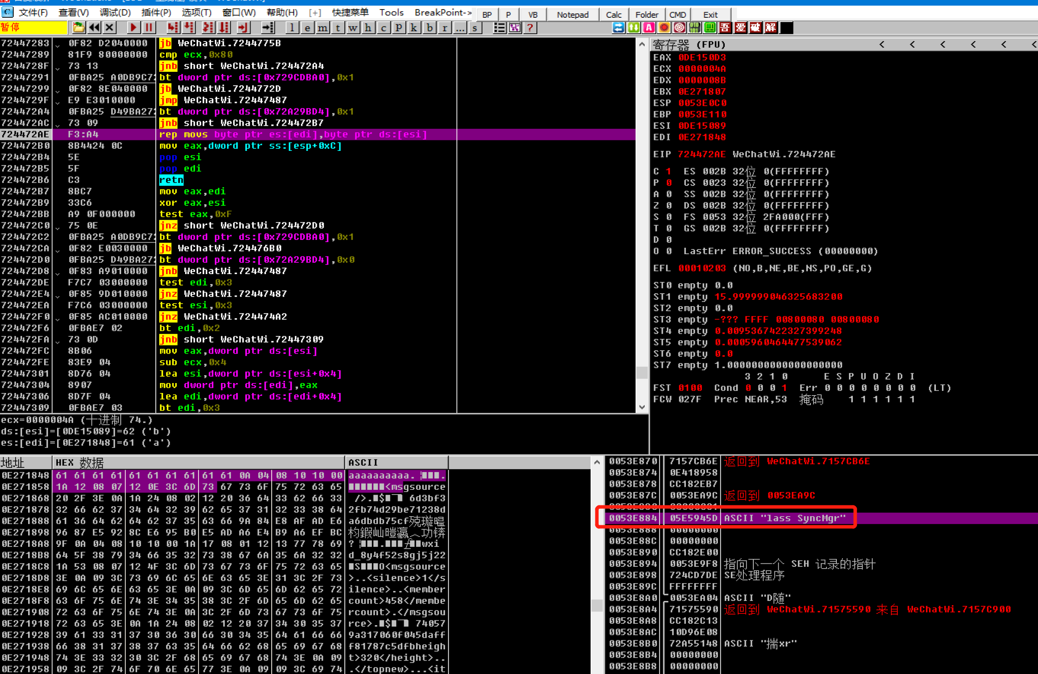Click the Trace Over toolbar icon
The image size is (1038, 674).
pos(224,27)
